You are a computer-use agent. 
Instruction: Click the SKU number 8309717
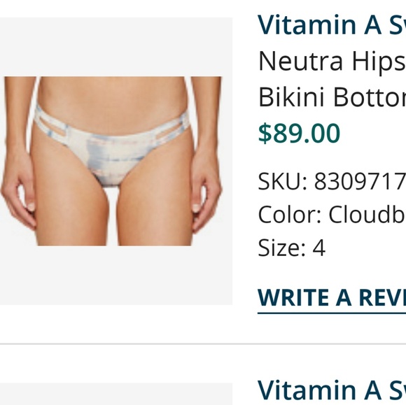[360, 181]
